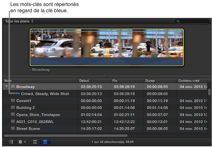Select the A021_C010_0528WL row name
The image size is (212, 147).
point(35,122)
